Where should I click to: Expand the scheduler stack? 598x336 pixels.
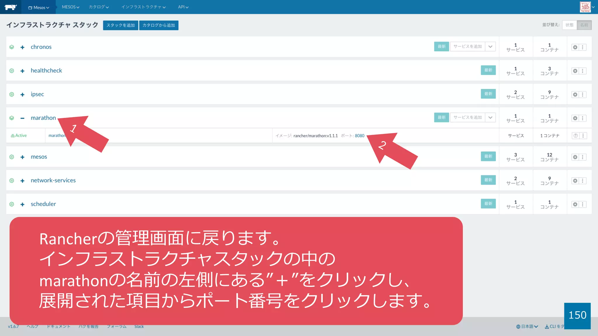(22, 204)
